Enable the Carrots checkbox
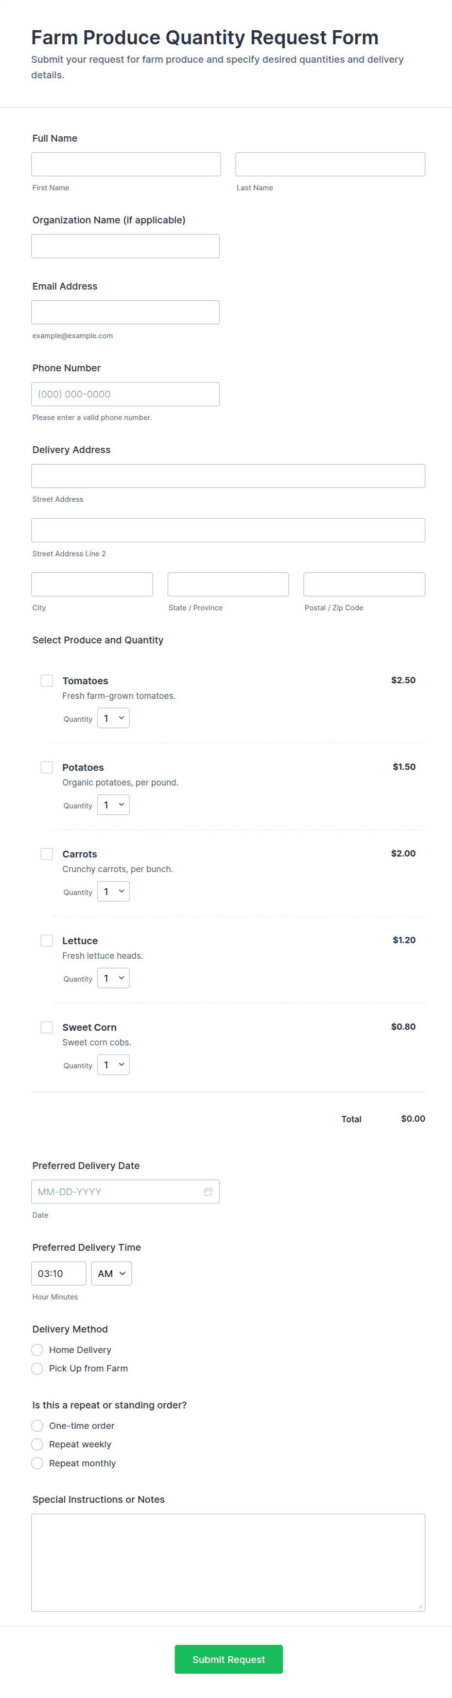 click(47, 854)
